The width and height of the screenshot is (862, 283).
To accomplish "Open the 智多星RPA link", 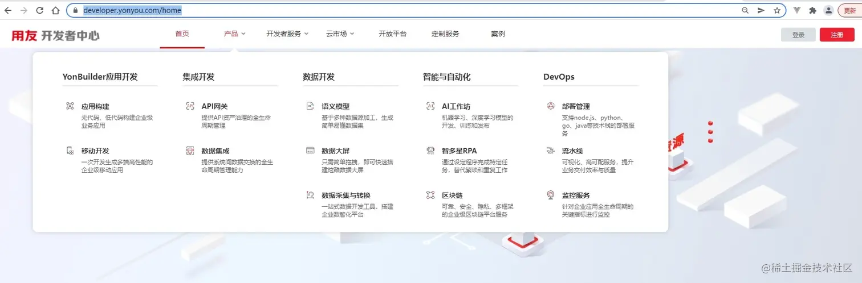I will point(459,151).
